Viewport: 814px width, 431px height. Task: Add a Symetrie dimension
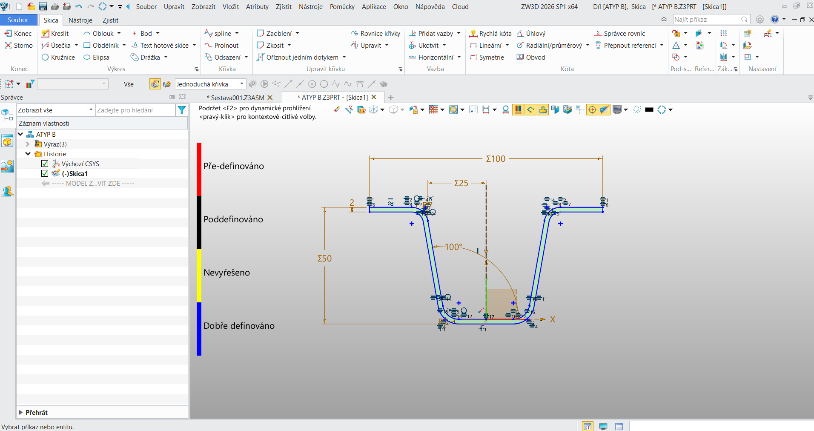point(487,57)
